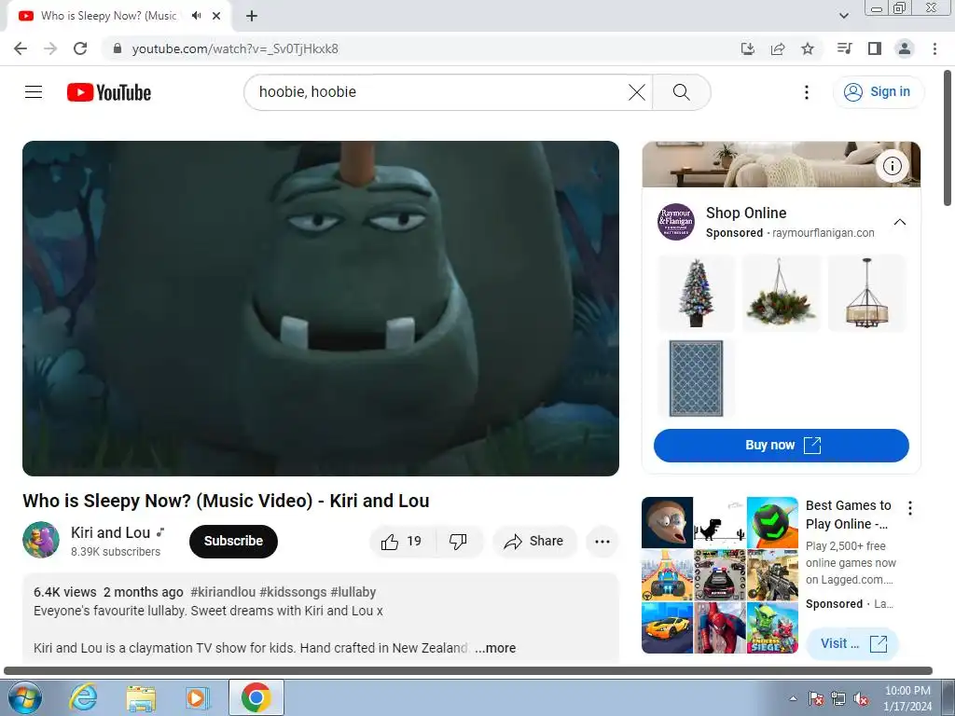Click the horizontal page scrollbar

[468, 670]
